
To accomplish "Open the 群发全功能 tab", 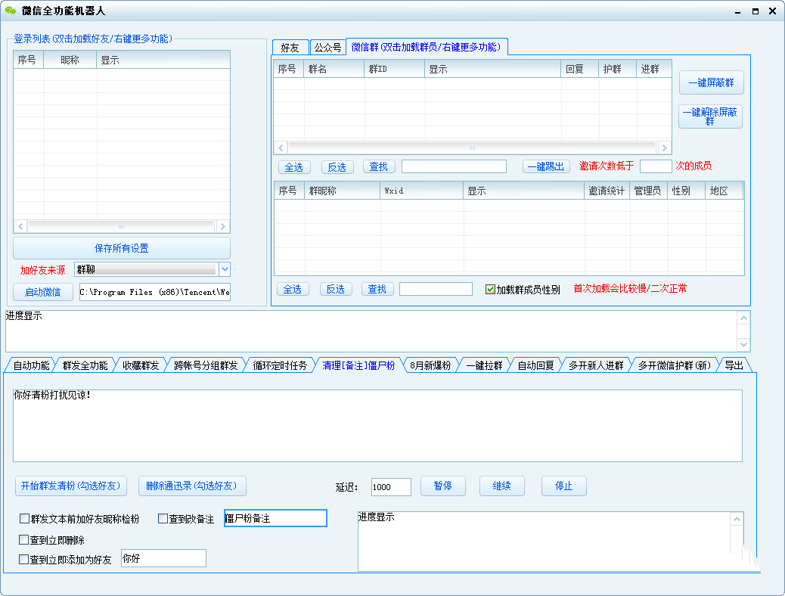I will (85, 365).
